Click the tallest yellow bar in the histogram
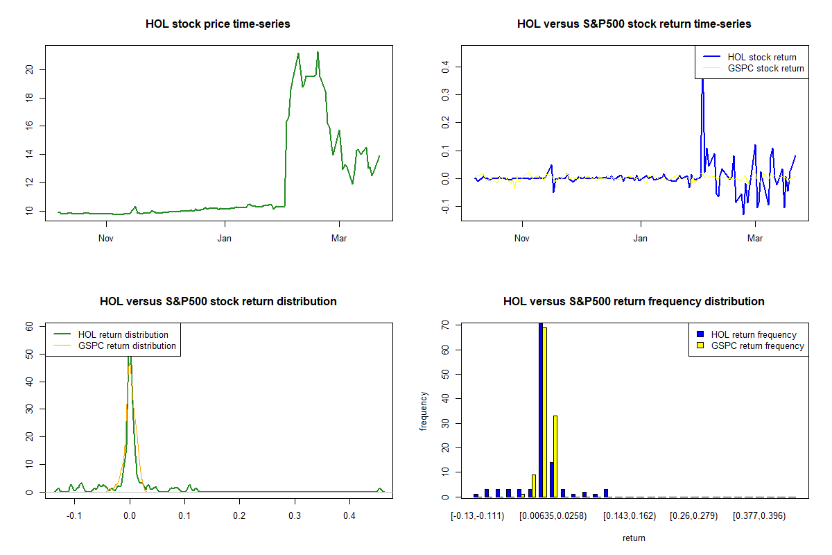Screen dimensions: 832x555 coord(545,413)
